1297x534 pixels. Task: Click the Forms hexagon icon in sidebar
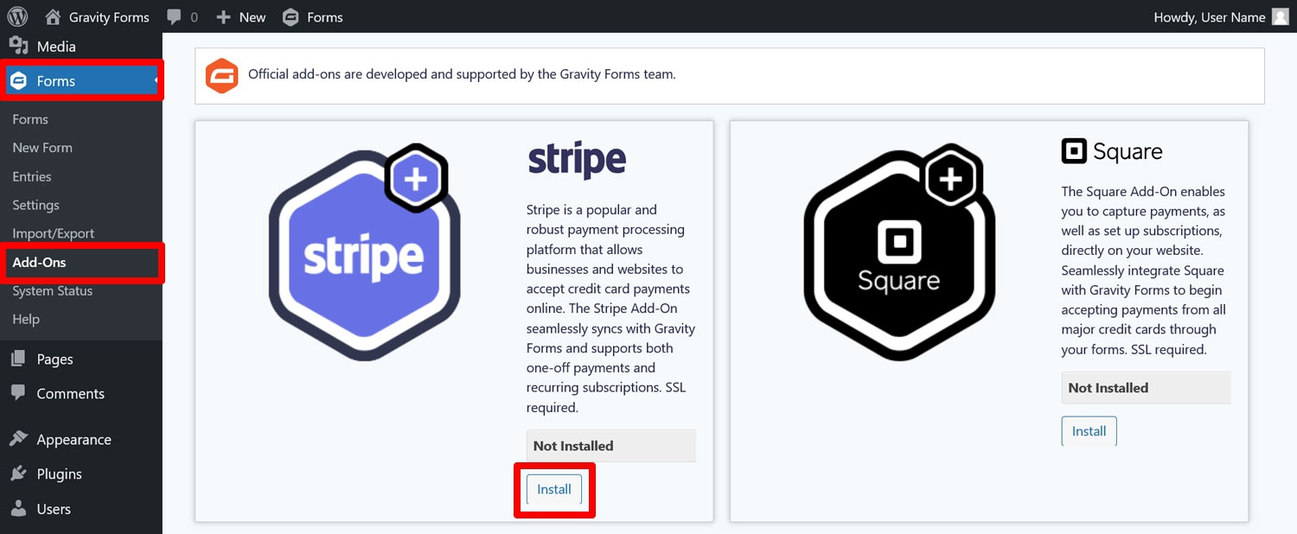(18, 81)
